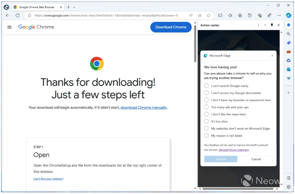The height and width of the screenshot is (194, 295).
Task: Cancel the Microsoft Edge survey
Action: pos(256,159)
